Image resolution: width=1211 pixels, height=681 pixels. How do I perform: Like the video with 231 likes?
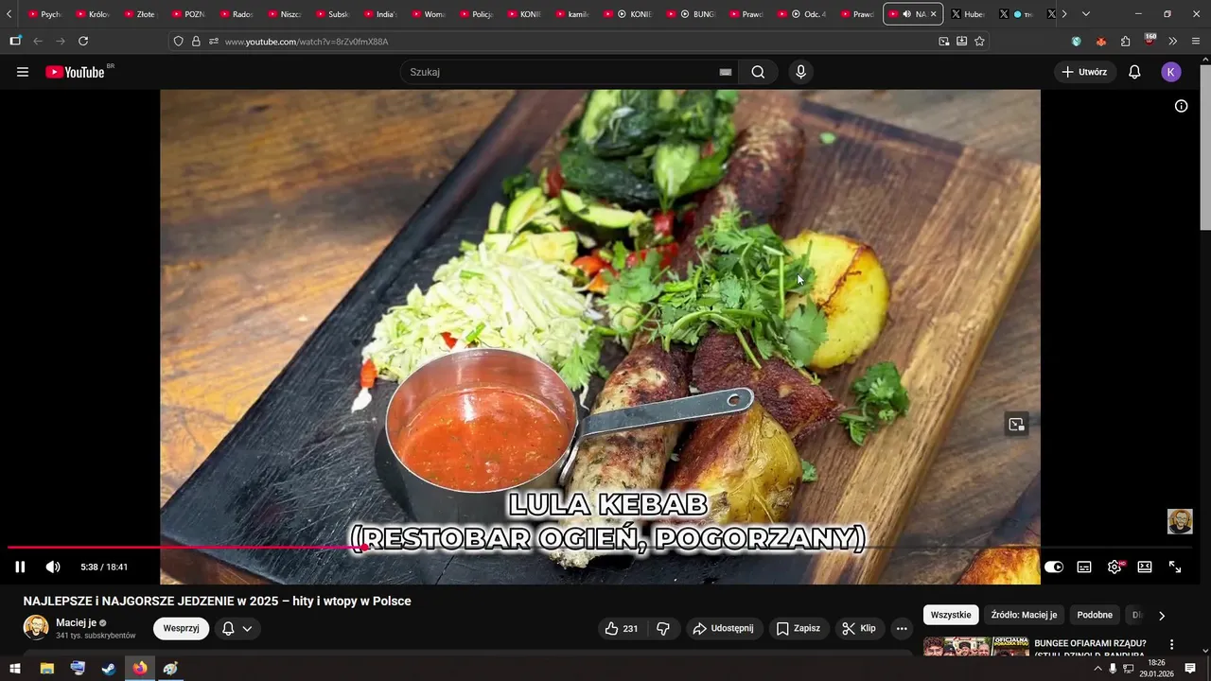[x=622, y=628]
